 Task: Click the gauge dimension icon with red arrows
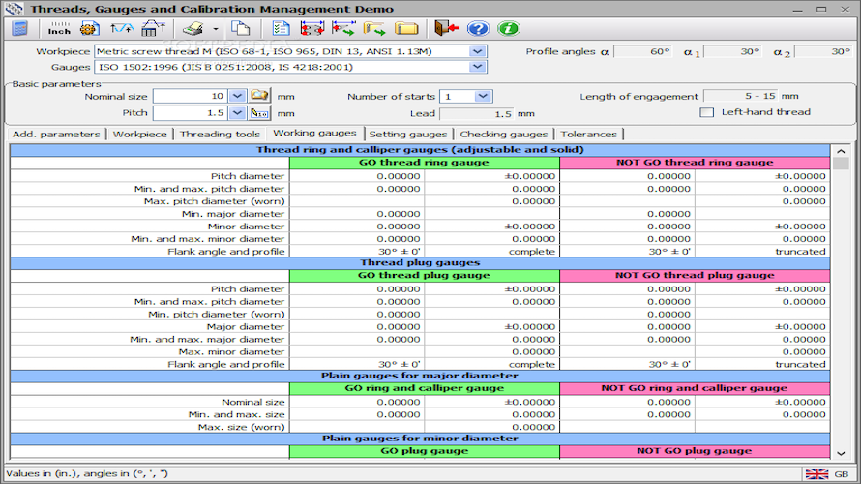(312, 29)
